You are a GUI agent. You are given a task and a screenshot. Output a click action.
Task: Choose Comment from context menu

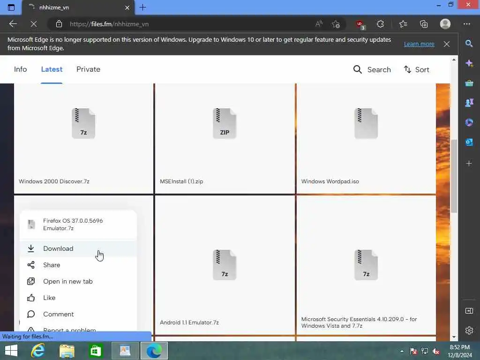(x=78, y=314)
